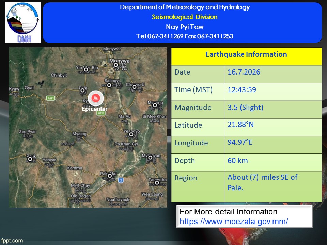Screen dimensions: 327x245
Task: Click the Latitude row label
Action: [188, 125]
